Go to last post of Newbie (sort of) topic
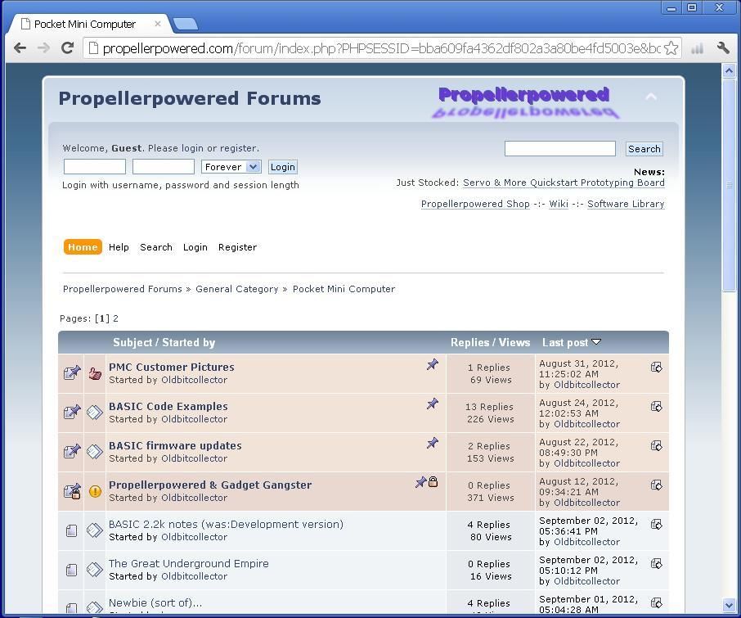The width and height of the screenshot is (741, 618). (x=657, y=603)
